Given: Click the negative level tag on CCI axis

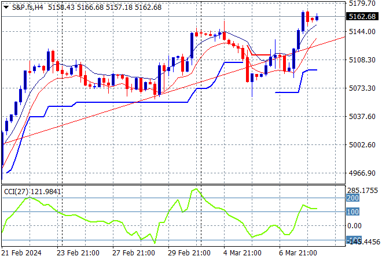Looking at the screenshot, I should click(x=353, y=240).
